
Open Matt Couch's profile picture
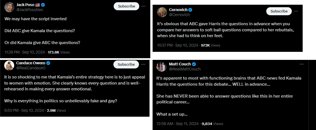162,67
